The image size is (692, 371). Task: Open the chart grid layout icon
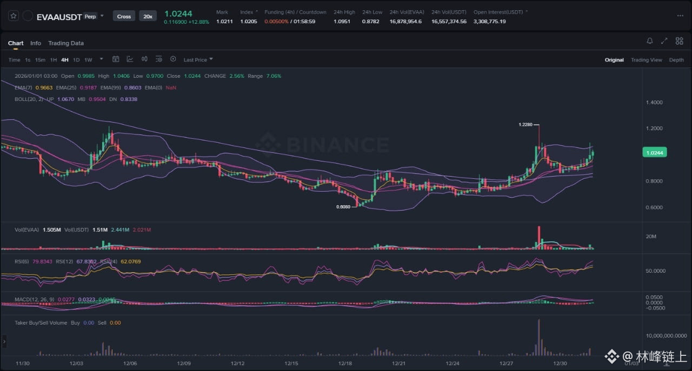pos(679,41)
